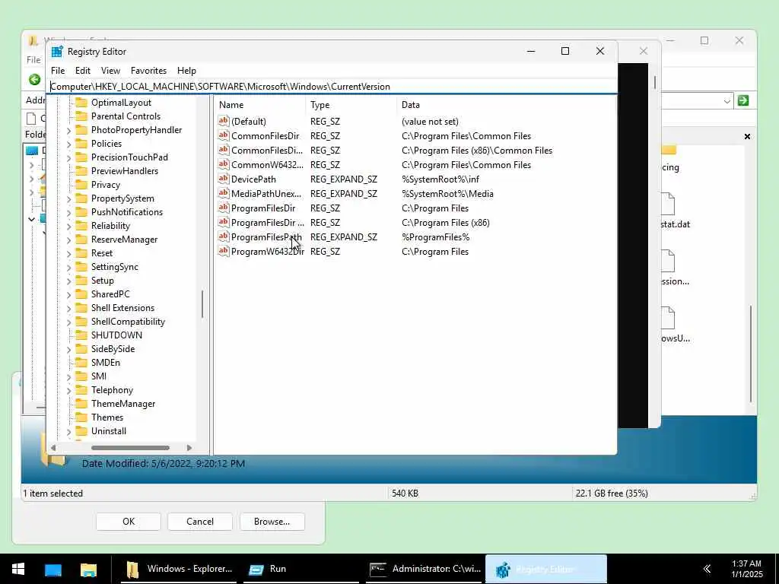The image size is (779, 584).
Task: Expand the PropertySystem key
Action: [x=68, y=199]
